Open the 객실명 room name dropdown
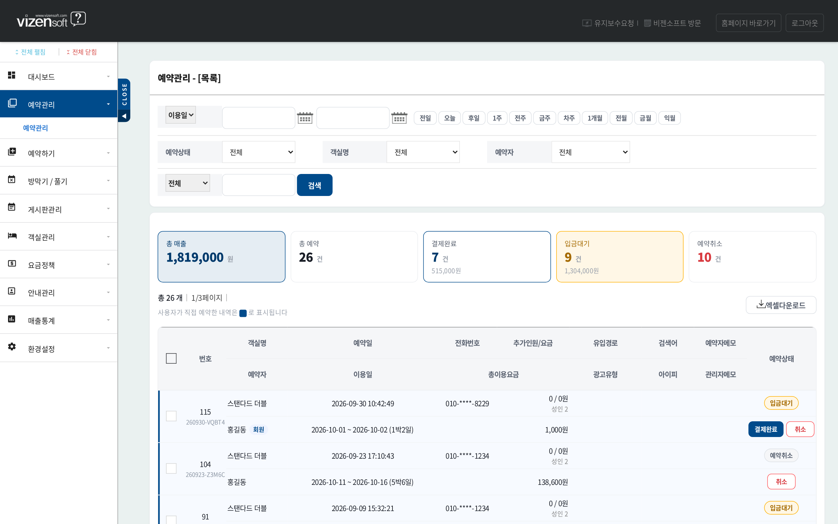Viewport: 838px width, 524px height. click(423, 152)
